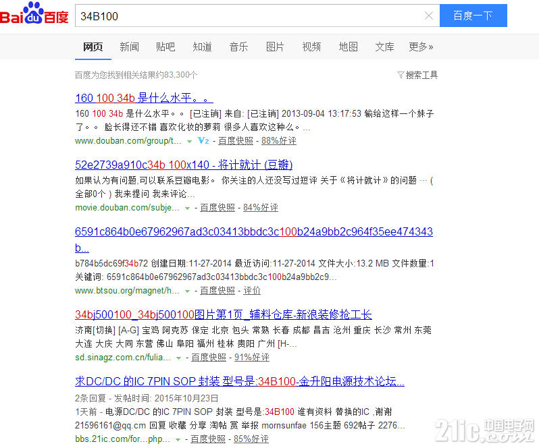Expand the 更多» menu
The width and height of the screenshot is (539, 448).
tap(421, 47)
